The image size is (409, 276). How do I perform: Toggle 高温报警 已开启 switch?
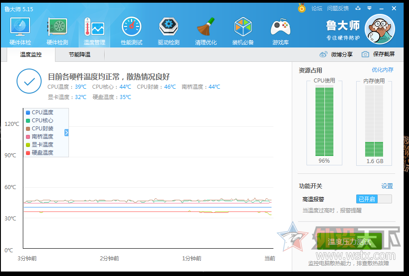[374, 199]
